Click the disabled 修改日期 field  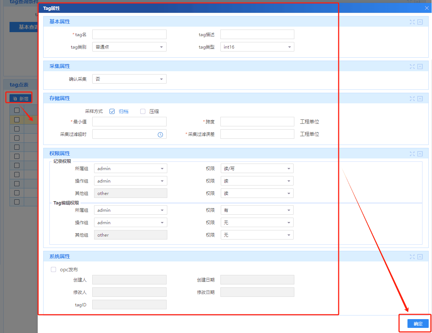point(257,292)
